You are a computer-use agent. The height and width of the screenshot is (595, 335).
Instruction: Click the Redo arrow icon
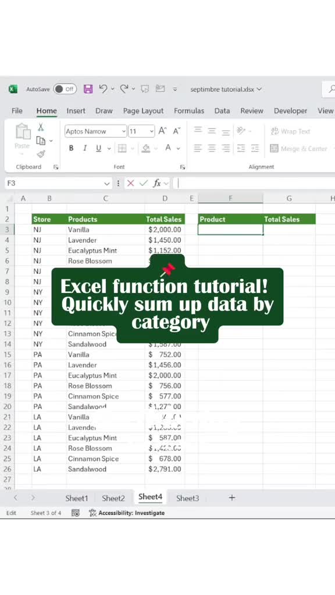click(x=124, y=89)
